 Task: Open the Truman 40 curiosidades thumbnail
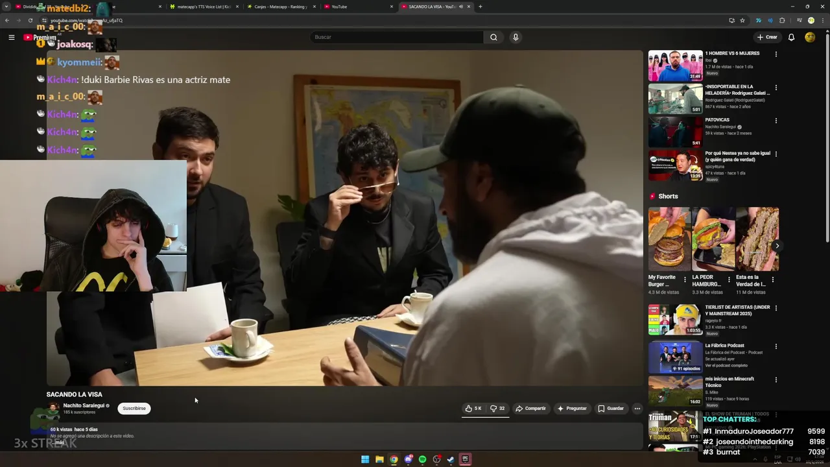[674, 425]
